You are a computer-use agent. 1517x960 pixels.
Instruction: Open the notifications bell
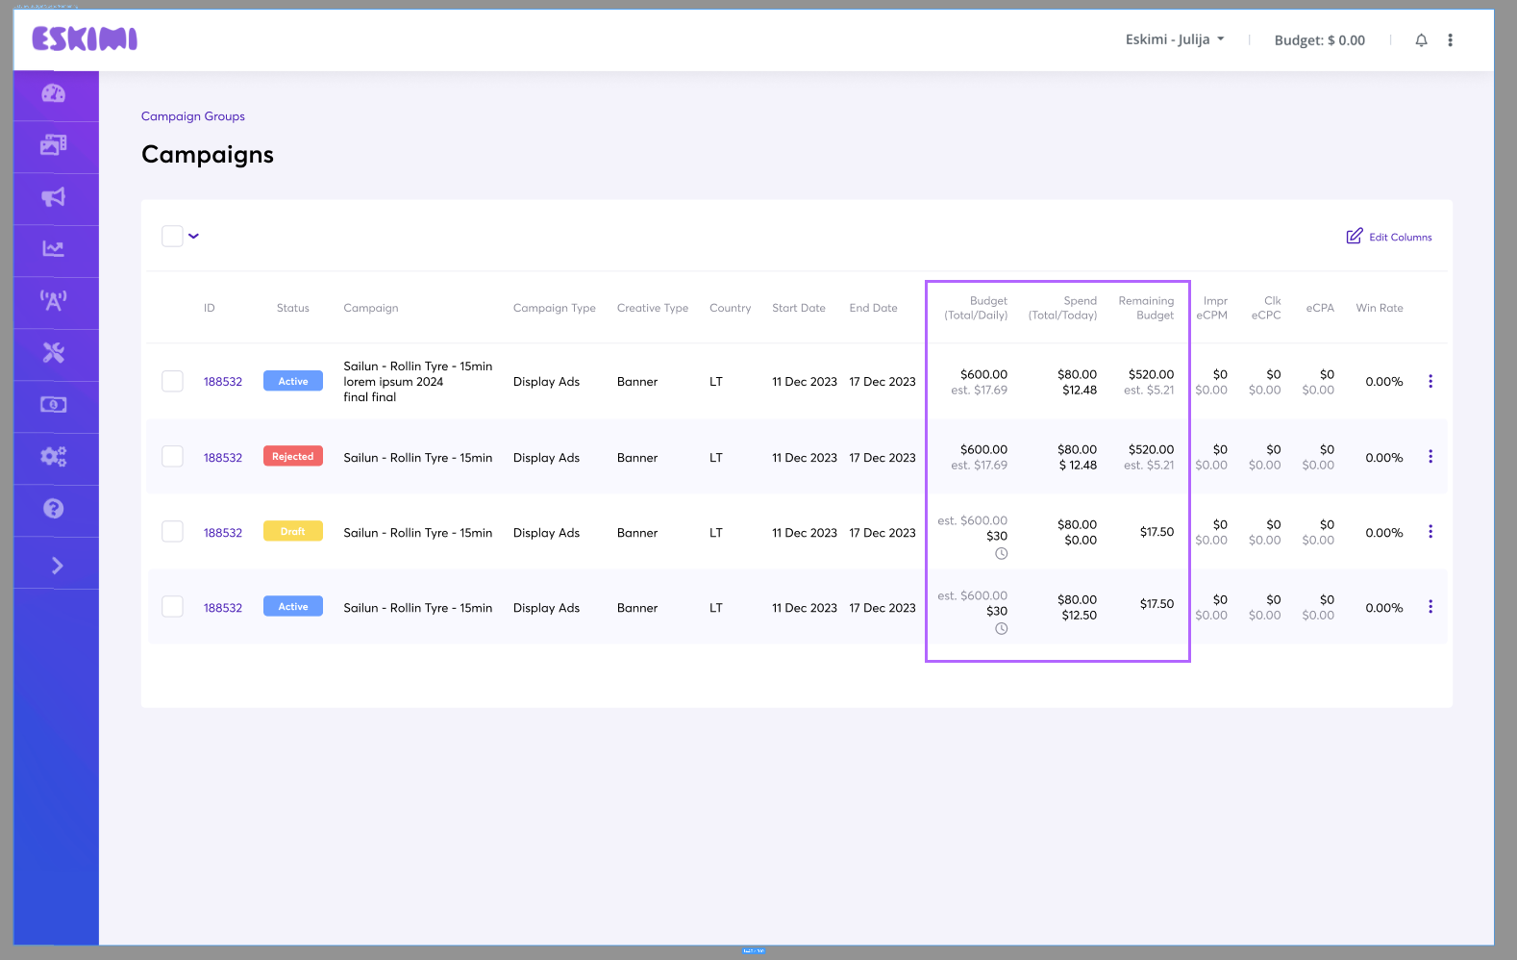point(1421,40)
